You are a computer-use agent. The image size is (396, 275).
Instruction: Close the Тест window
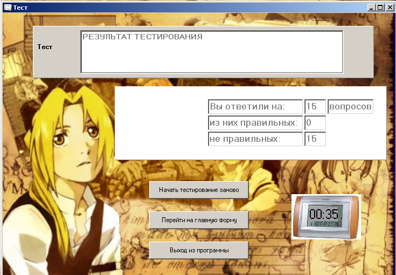tap(390, 8)
